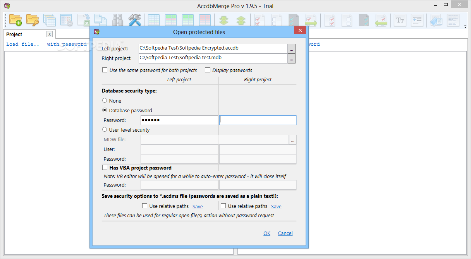
Task: Choose the 'User-level security' radio option
Action: 105,130
